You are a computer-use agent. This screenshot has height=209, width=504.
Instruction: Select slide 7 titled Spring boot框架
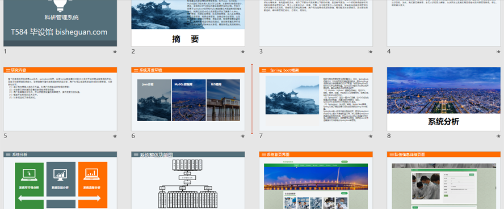tap(316, 99)
